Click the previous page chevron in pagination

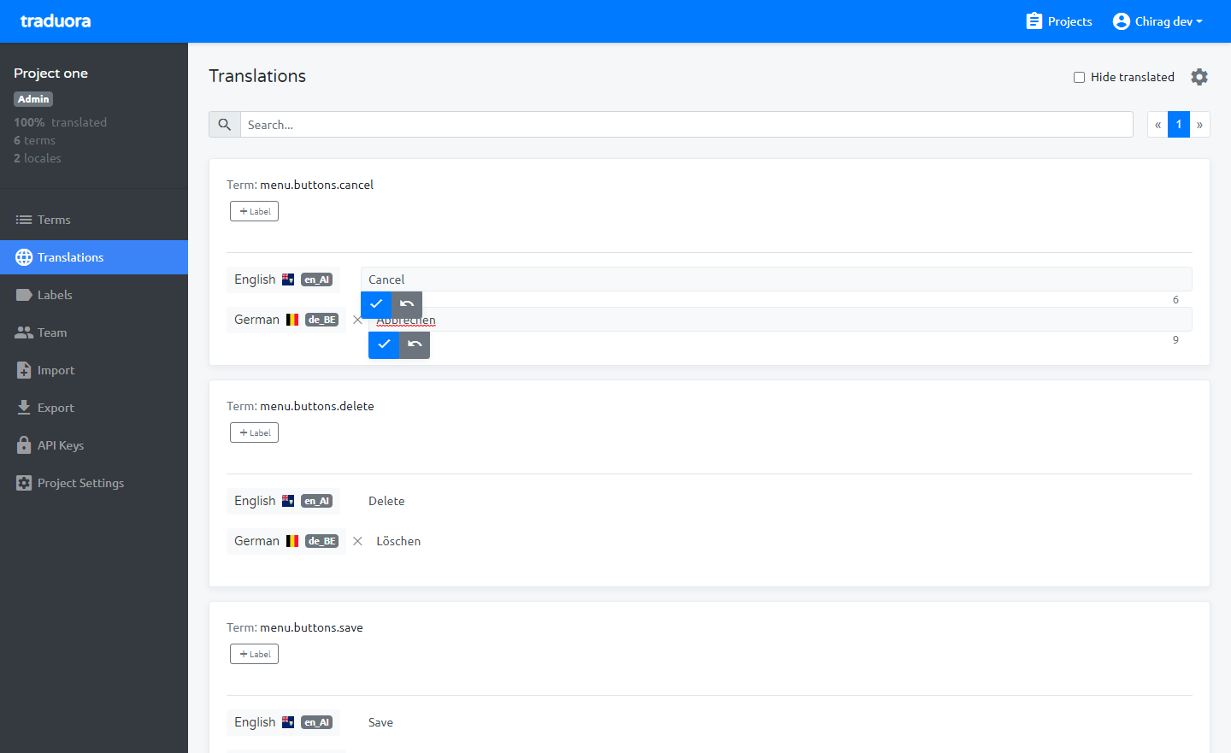click(1157, 124)
